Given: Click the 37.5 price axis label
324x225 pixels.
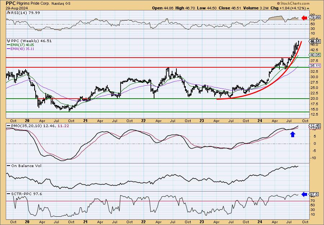Looking at the screenshot, I should click(315, 61).
